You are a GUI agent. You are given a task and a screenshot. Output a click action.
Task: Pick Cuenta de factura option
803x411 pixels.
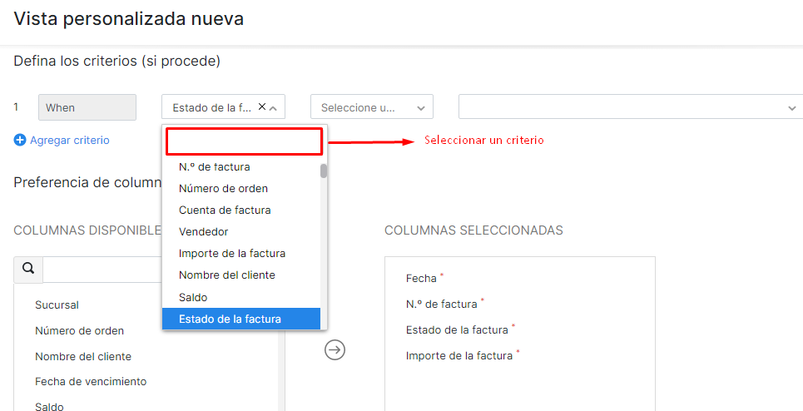click(x=225, y=210)
